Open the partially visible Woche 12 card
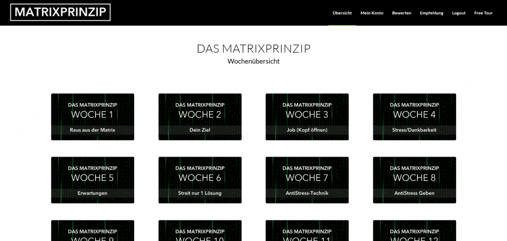 coord(414,231)
